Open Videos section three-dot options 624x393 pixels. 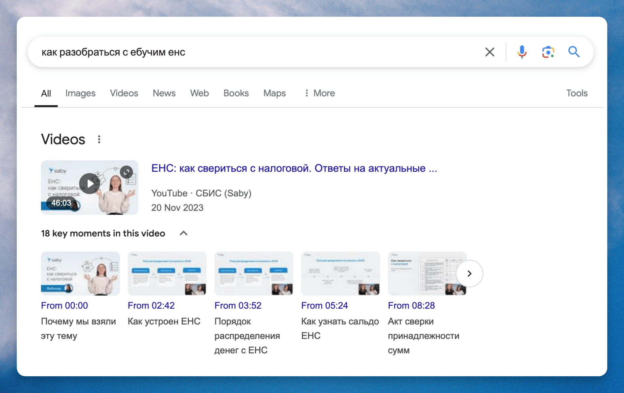coord(99,140)
